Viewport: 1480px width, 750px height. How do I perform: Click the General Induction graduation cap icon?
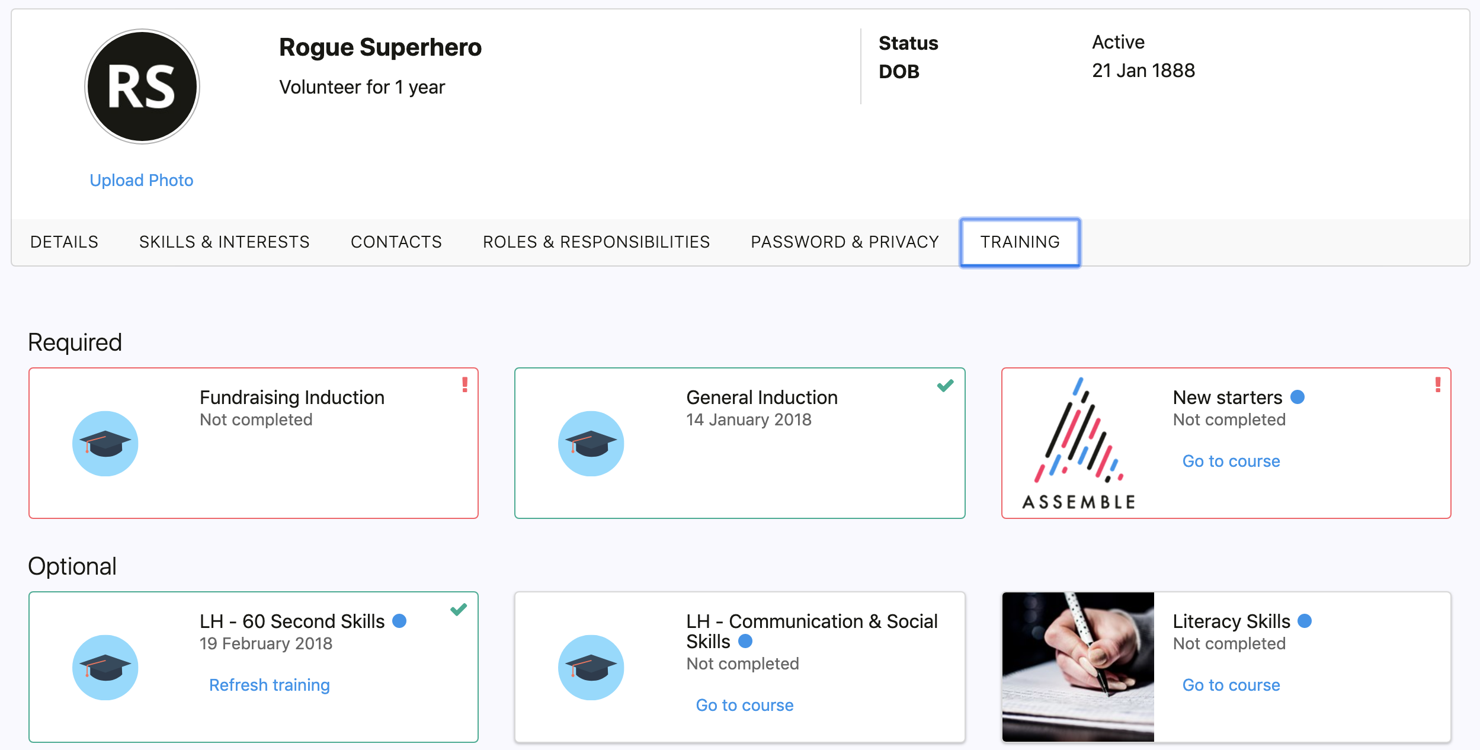(591, 443)
